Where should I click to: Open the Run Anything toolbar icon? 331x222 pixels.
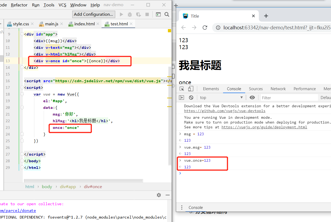point(158,14)
